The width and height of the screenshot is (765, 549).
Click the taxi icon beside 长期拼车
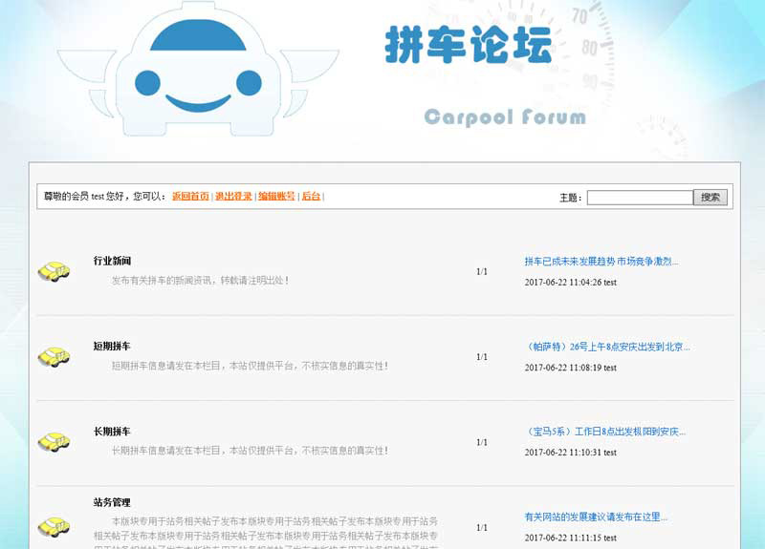[x=54, y=441]
